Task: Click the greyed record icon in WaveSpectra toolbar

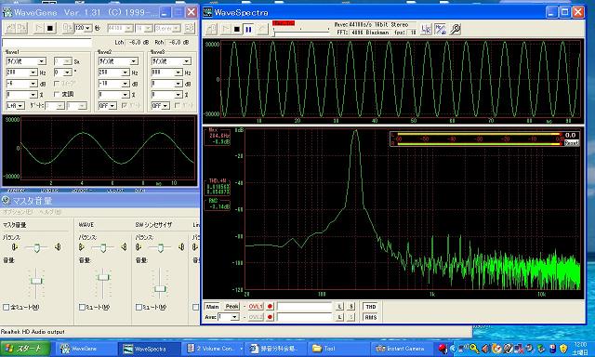Action: (262, 29)
